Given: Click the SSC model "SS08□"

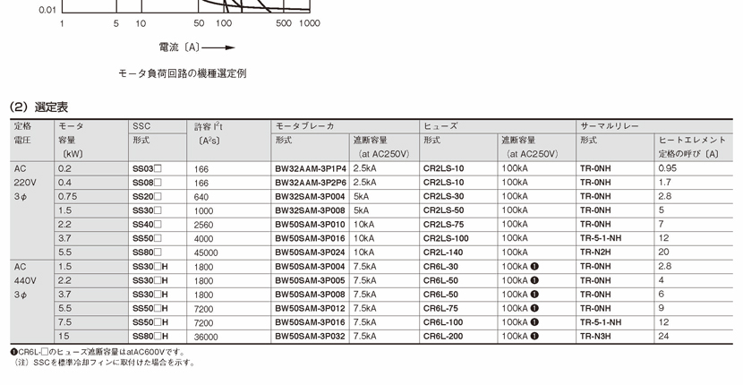Looking at the screenshot, I should click(147, 183).
